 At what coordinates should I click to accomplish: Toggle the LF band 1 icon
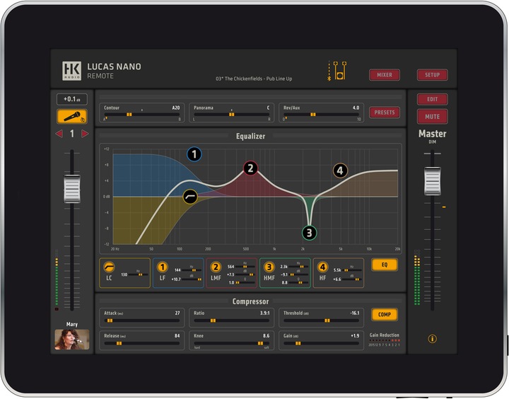[163, 267]
